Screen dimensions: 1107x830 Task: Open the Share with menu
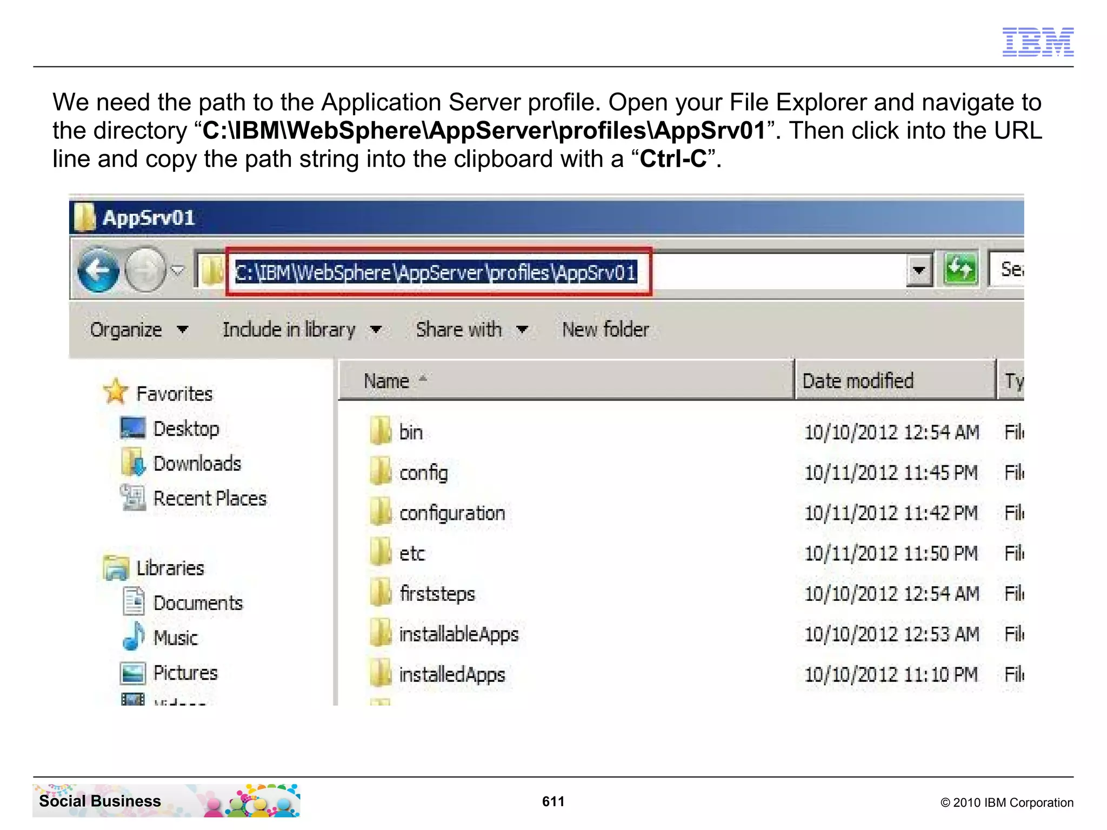tap(471, 330)
